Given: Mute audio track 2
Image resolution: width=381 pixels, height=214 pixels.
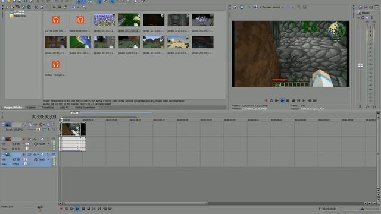Looking at the screenshot, I should coord(42,139).
